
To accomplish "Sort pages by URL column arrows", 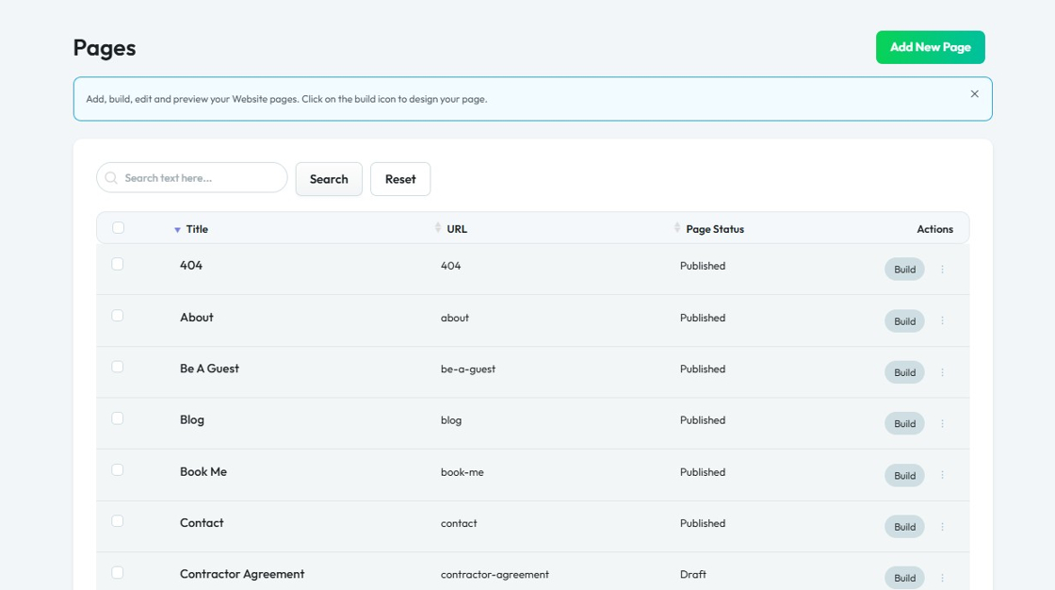I will tap(438, 228).
